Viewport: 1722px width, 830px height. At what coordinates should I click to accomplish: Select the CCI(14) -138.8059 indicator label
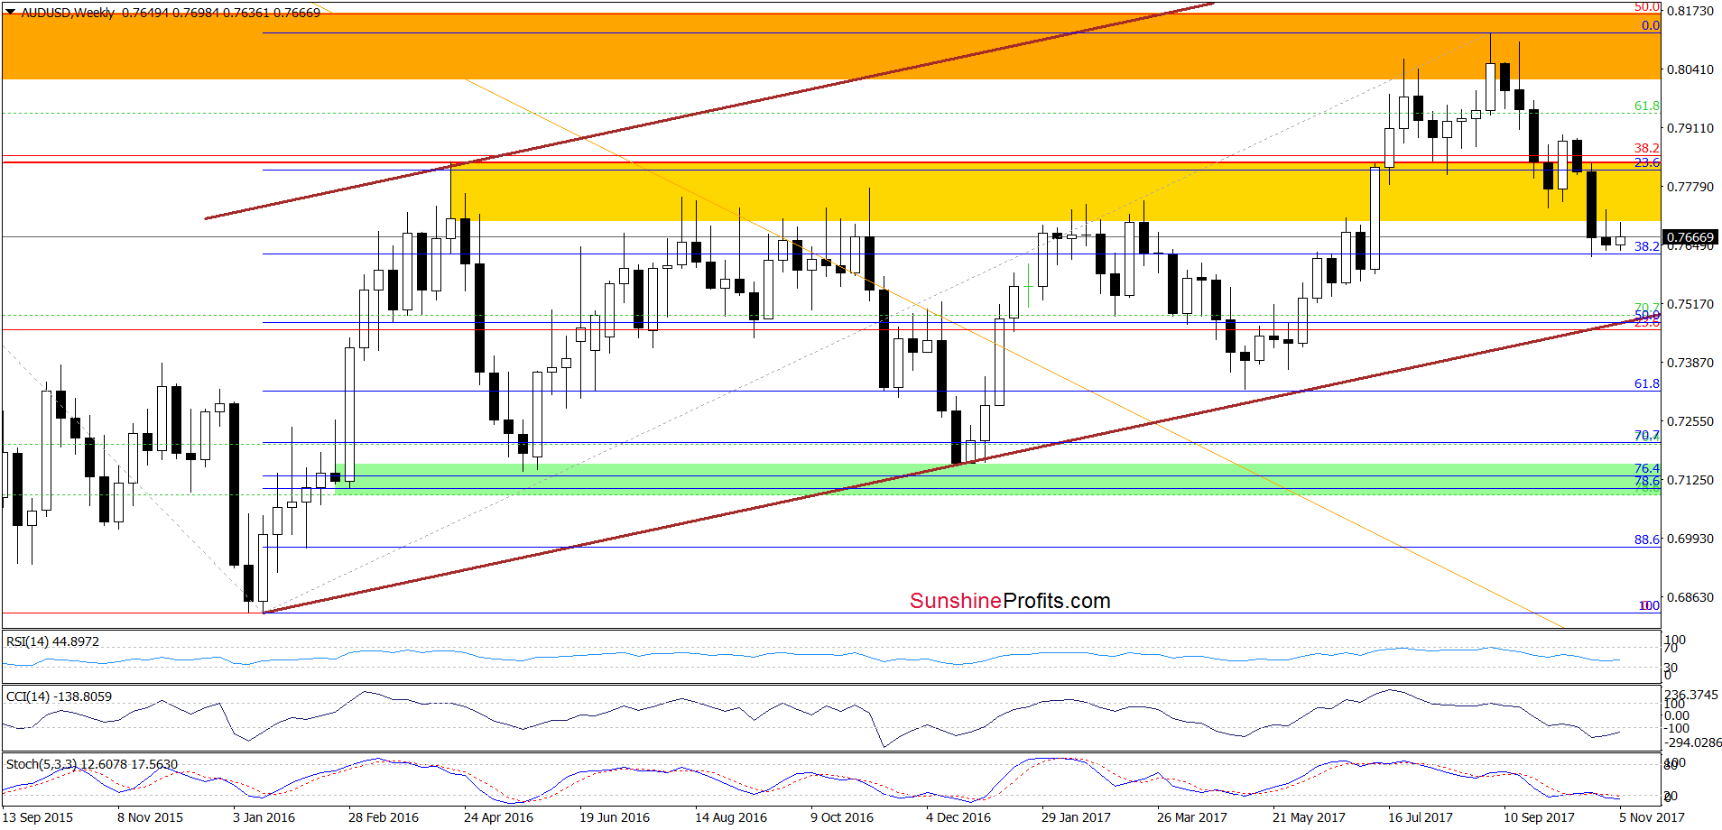(59, 696)
